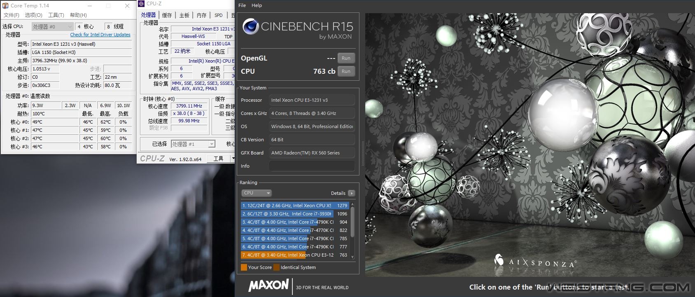Click Check for Intel Driver Updates link
The height and width of the screenshot is (297, 695).
click(x=100, y=35)
